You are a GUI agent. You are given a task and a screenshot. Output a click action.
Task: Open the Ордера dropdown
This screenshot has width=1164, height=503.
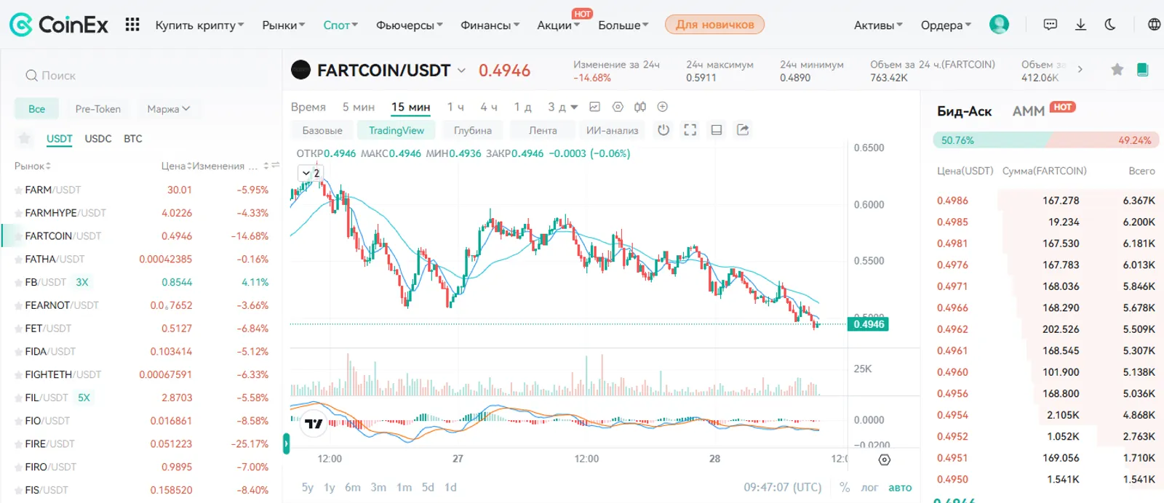(x=946, y=25)
